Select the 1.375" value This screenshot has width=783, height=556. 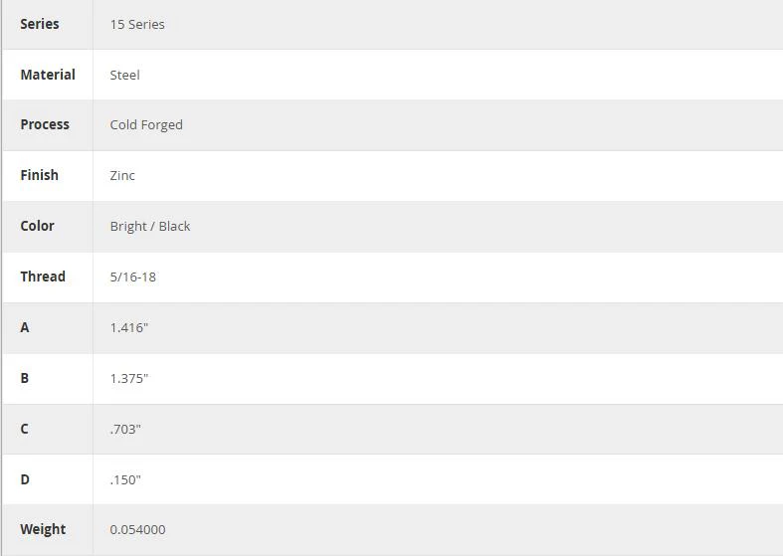[128, 379]
